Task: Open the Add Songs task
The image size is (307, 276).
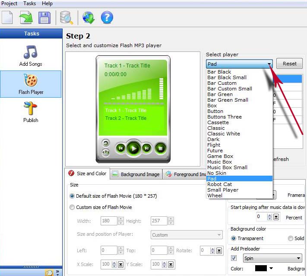Action: 31,56
